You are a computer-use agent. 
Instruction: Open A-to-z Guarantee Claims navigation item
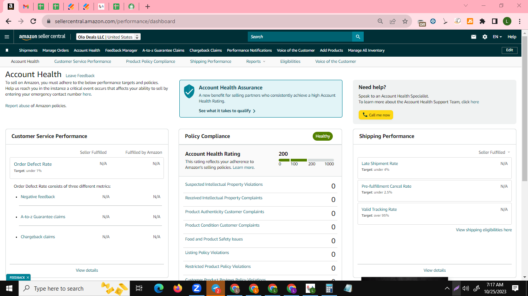[164, 50]
